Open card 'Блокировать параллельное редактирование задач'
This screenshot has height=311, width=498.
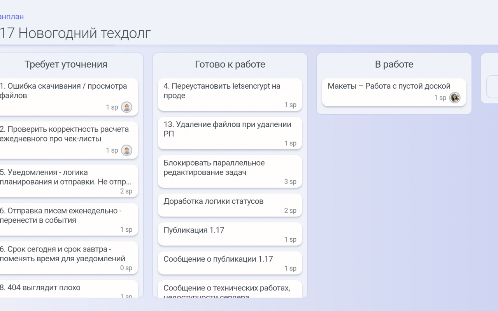[230, 171]
